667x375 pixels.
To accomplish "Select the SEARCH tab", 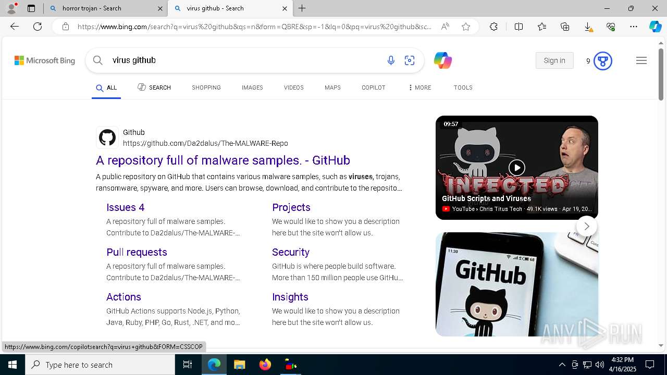I will 154,87.
